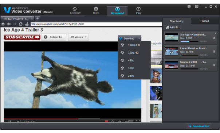Image resolution: width=220 pixels, height=133 pixels.
Task: Open a new browser tab with plus
Action: tap(38, 18)
